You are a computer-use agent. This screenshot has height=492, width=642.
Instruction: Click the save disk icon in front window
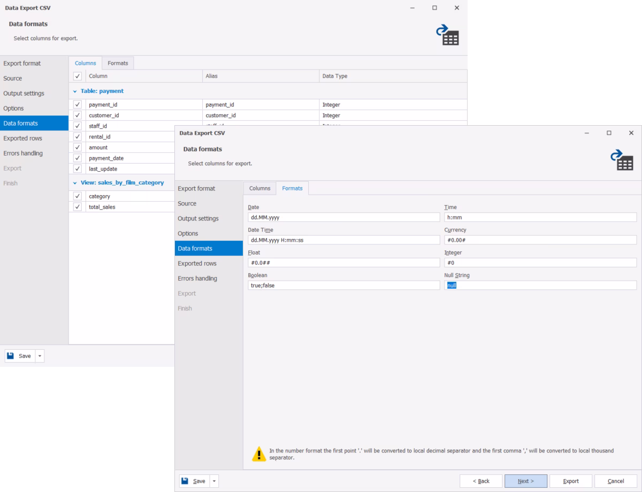pyautogui.click(x=185, y=481)
